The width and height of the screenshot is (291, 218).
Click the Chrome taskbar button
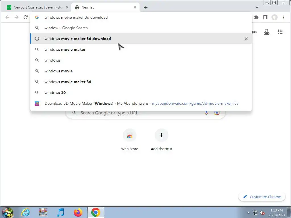pyautogui.click(x=95, y=212)
